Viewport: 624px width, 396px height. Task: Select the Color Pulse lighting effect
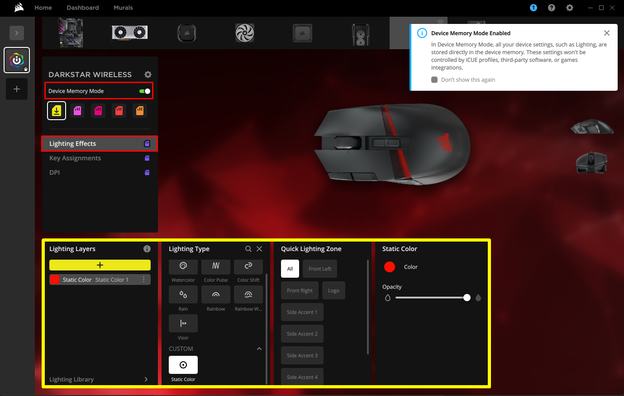tap(215, 266)
